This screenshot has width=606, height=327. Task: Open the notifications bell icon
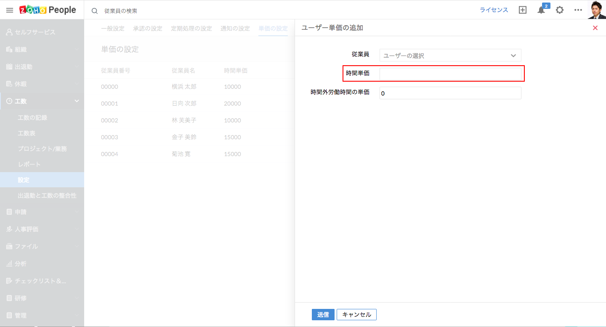point(541,10)
